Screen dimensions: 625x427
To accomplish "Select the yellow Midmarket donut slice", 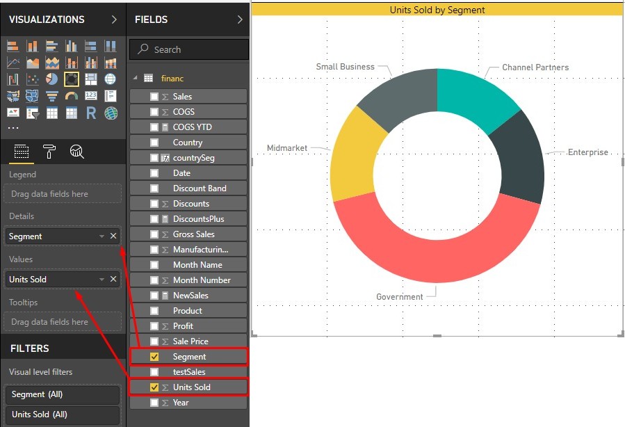I will click(354, 156).
